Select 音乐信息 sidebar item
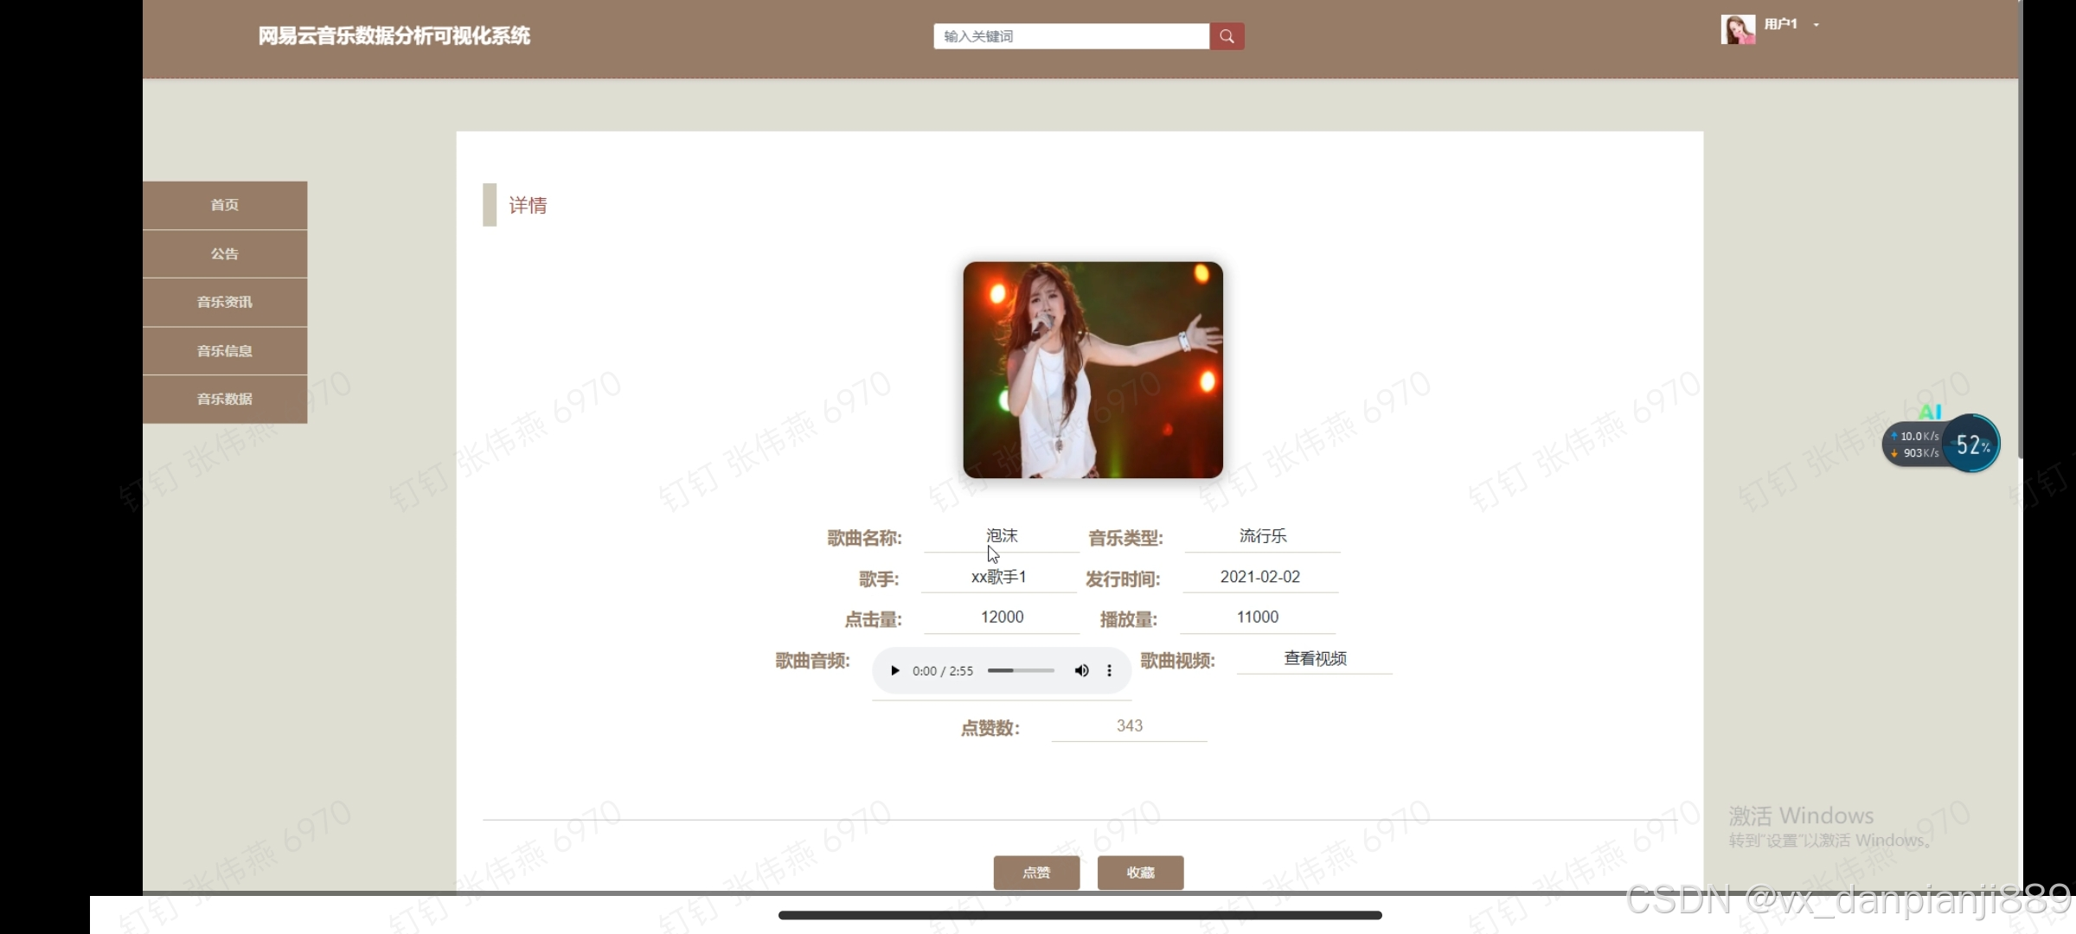 click(x=225, y=351)
